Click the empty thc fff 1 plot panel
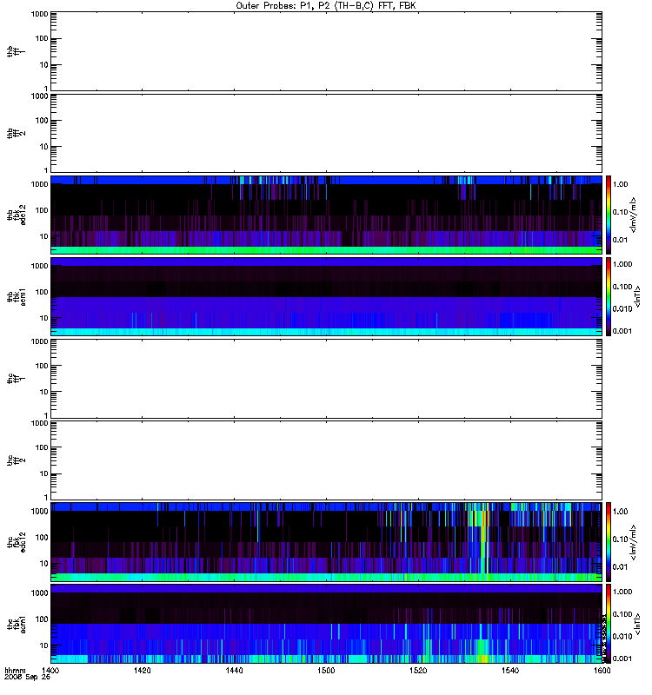 coord(326,379)
